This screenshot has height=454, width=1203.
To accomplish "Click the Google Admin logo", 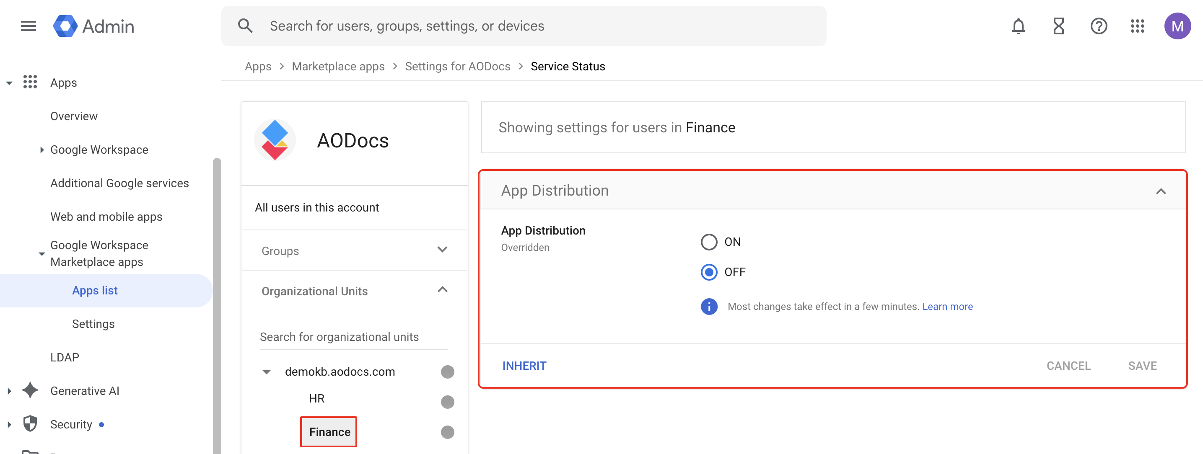I will click(93, 26).
